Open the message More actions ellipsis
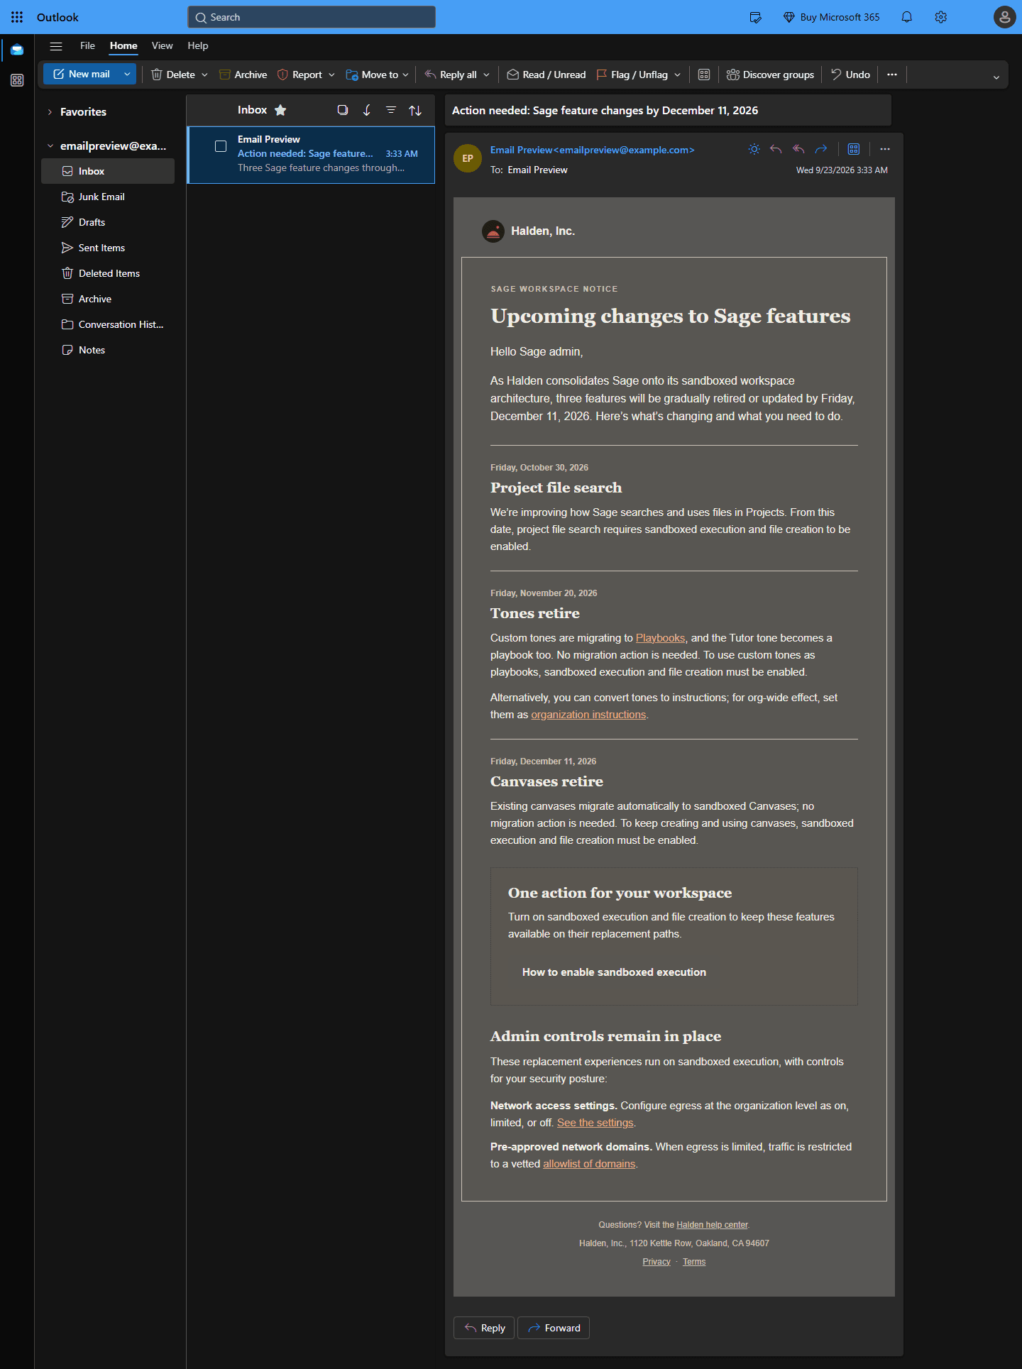Image resolution: width=1022 pixels, height=1369 pixels. pos(885,149)
